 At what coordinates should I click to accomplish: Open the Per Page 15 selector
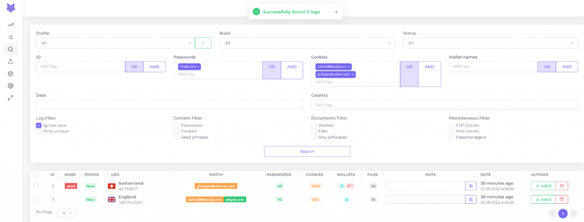coord(66,213)
